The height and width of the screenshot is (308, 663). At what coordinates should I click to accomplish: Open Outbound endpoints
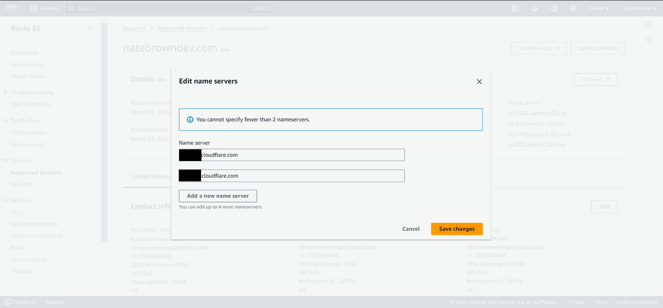[x=37, y=236]
